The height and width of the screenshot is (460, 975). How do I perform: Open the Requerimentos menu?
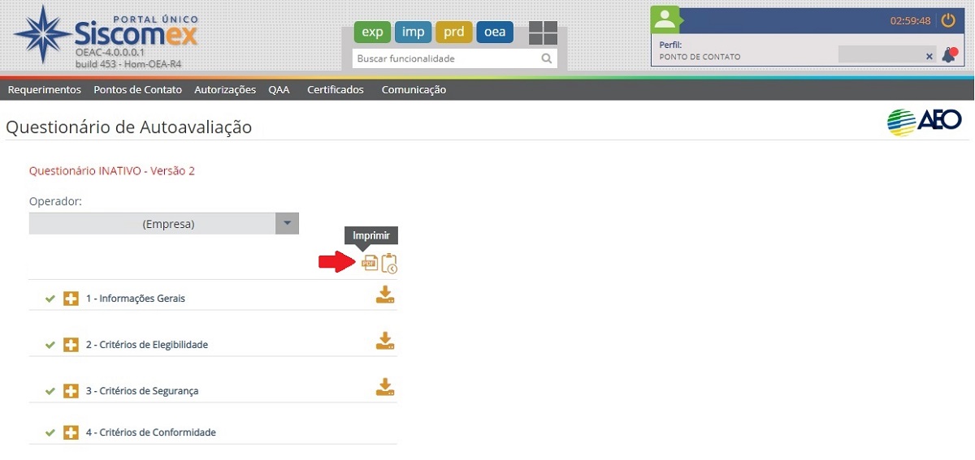point(45,90)
